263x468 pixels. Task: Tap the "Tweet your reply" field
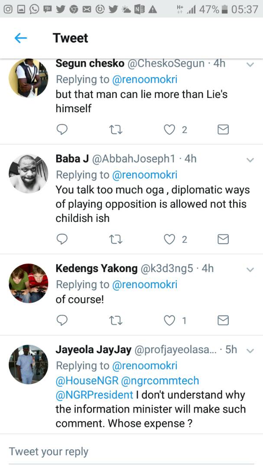[x=130, y=452]
